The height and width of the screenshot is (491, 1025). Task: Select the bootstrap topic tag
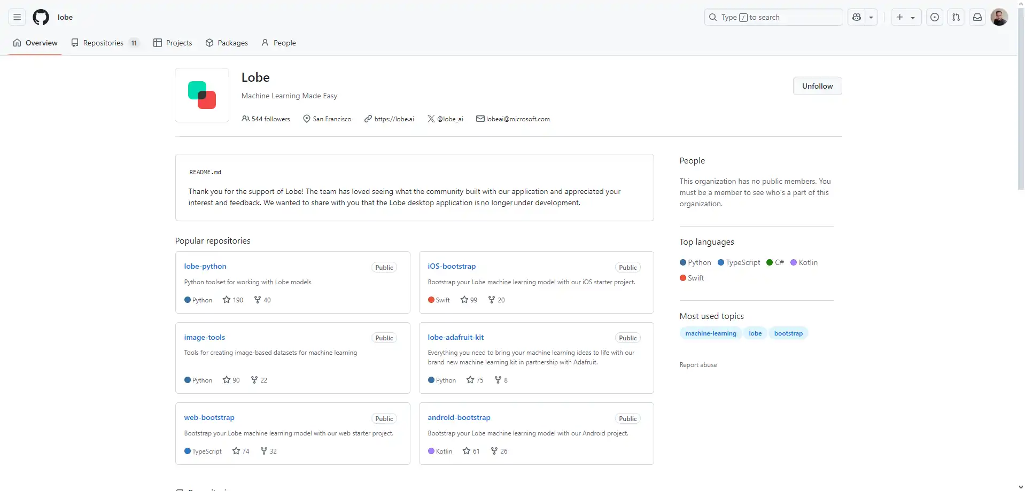(788, 333)
